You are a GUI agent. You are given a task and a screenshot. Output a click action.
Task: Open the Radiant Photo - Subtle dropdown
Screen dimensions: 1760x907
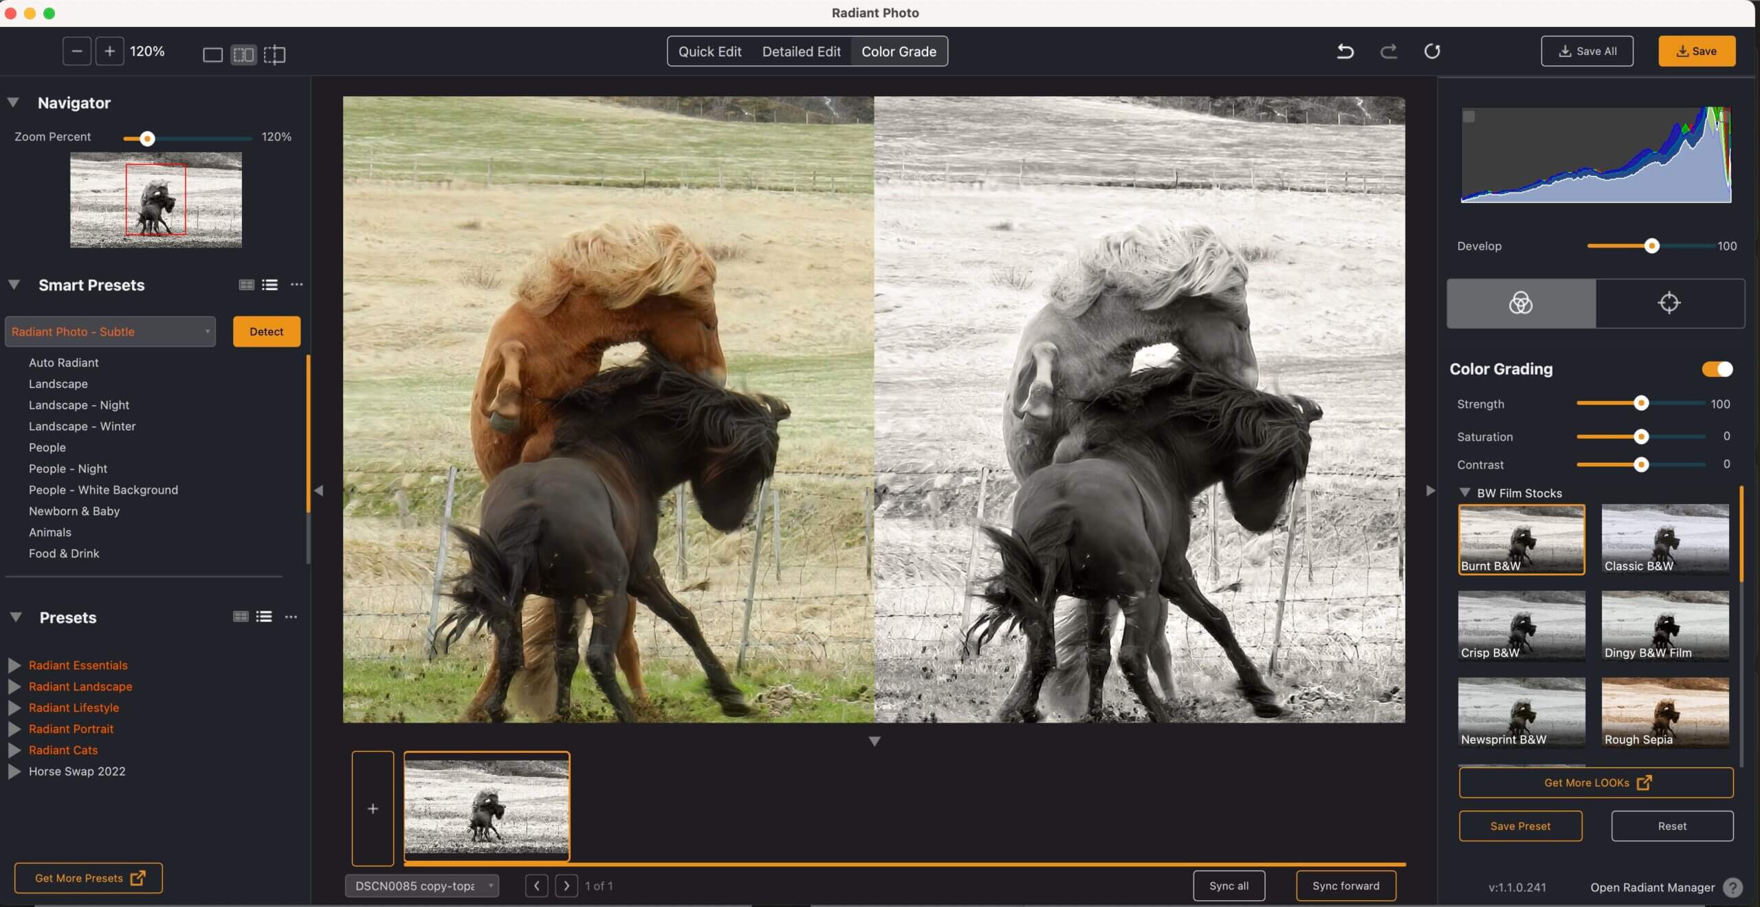coord(110,331)
